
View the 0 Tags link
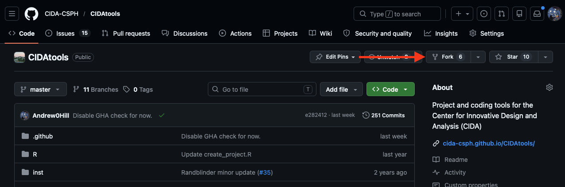coord(138,89)
